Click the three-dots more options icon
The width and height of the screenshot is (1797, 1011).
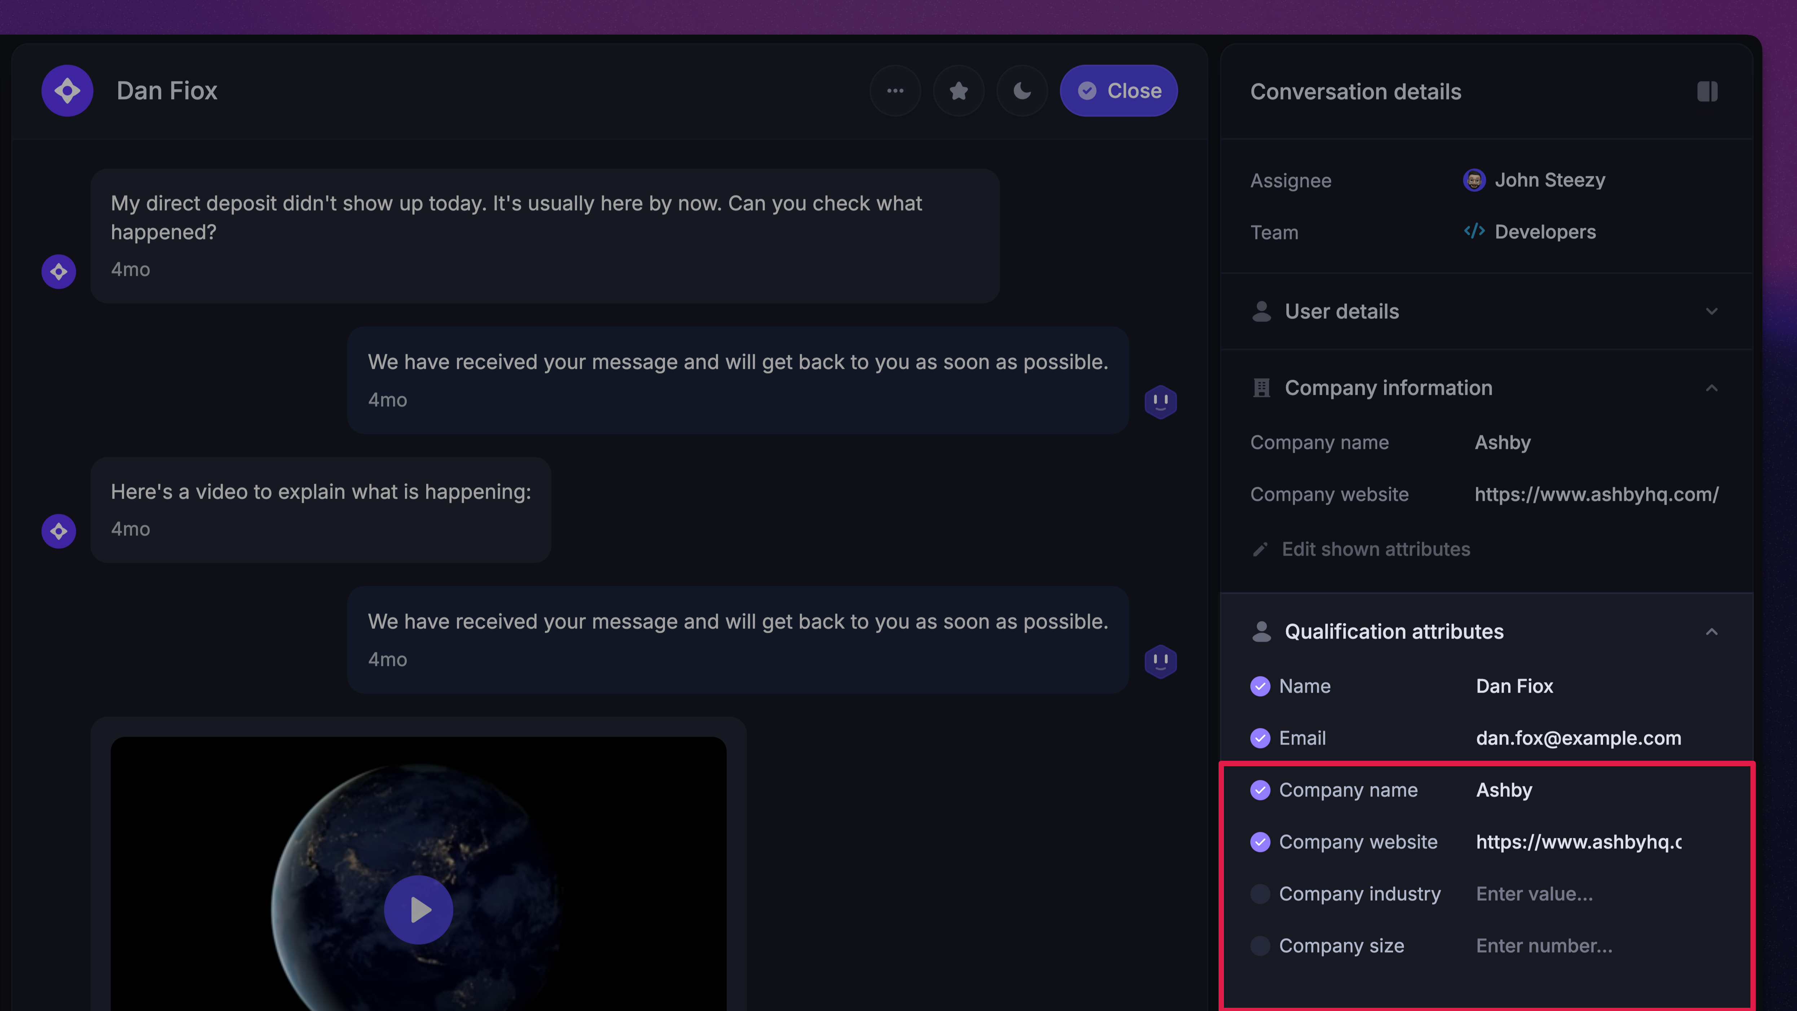click(x=895, y=90)
